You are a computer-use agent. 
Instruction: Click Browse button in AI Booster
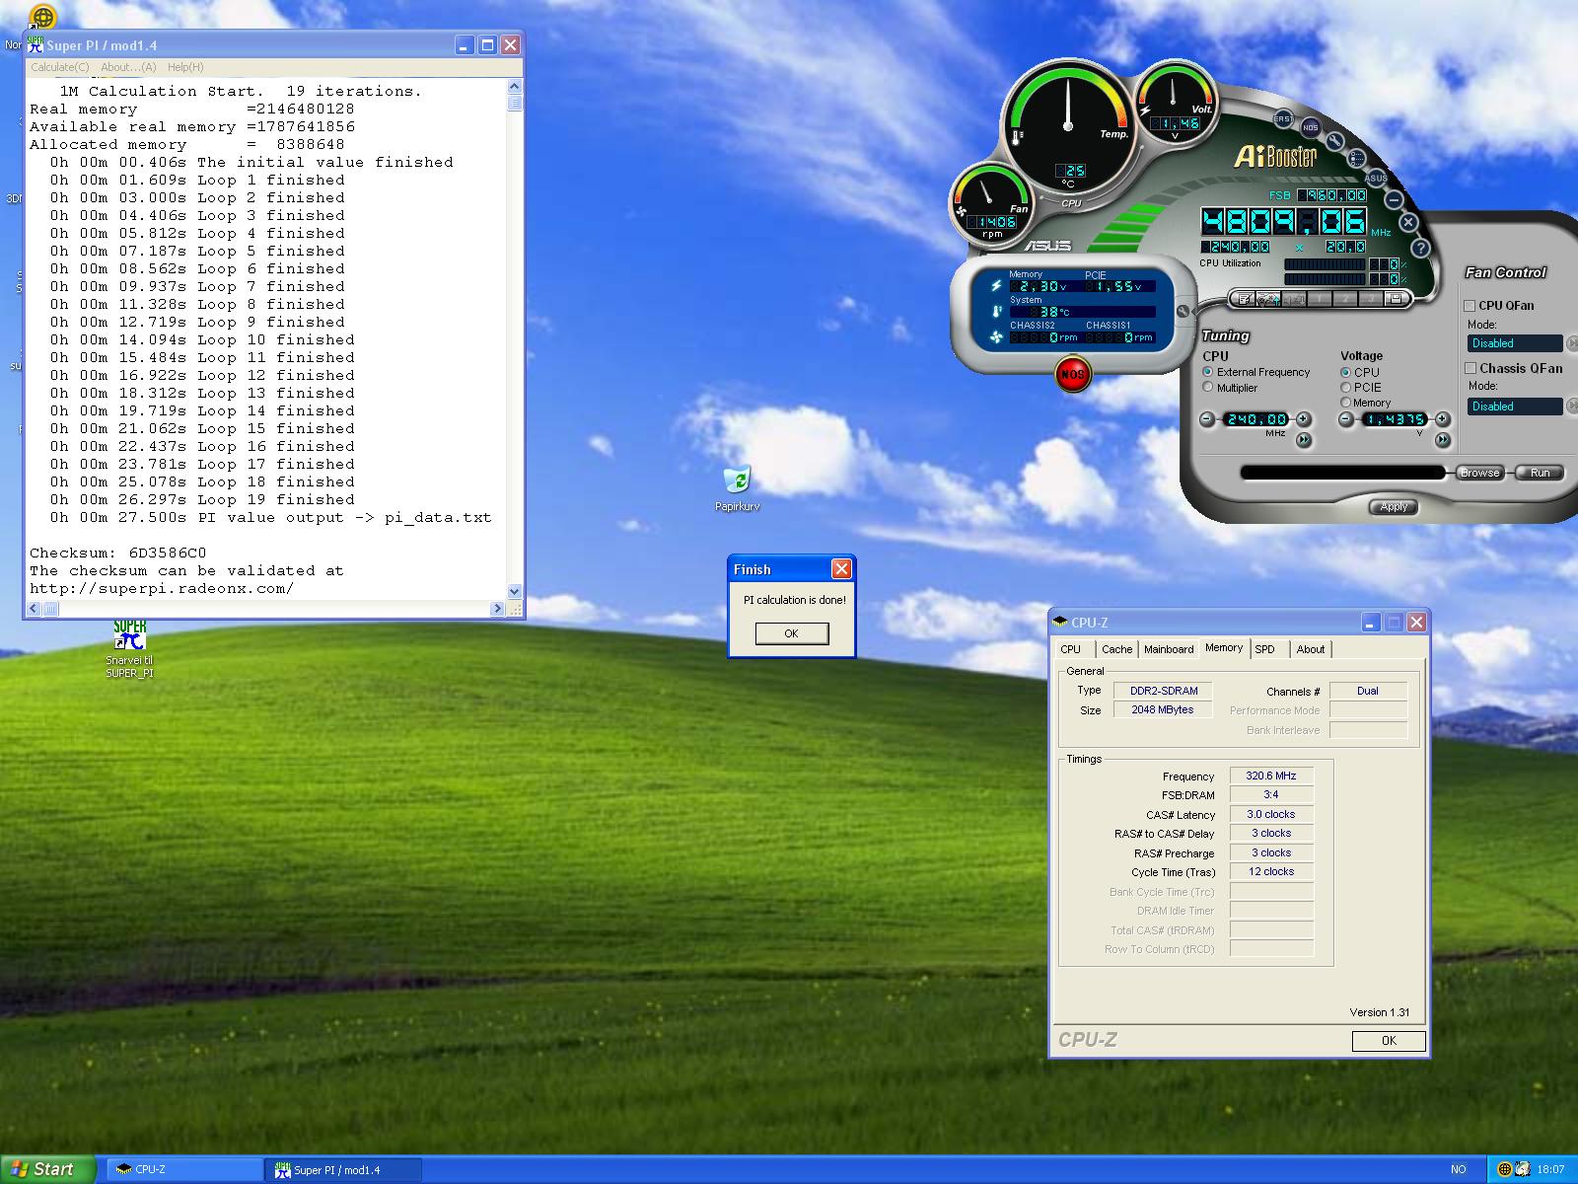[x=1480, y=473]
